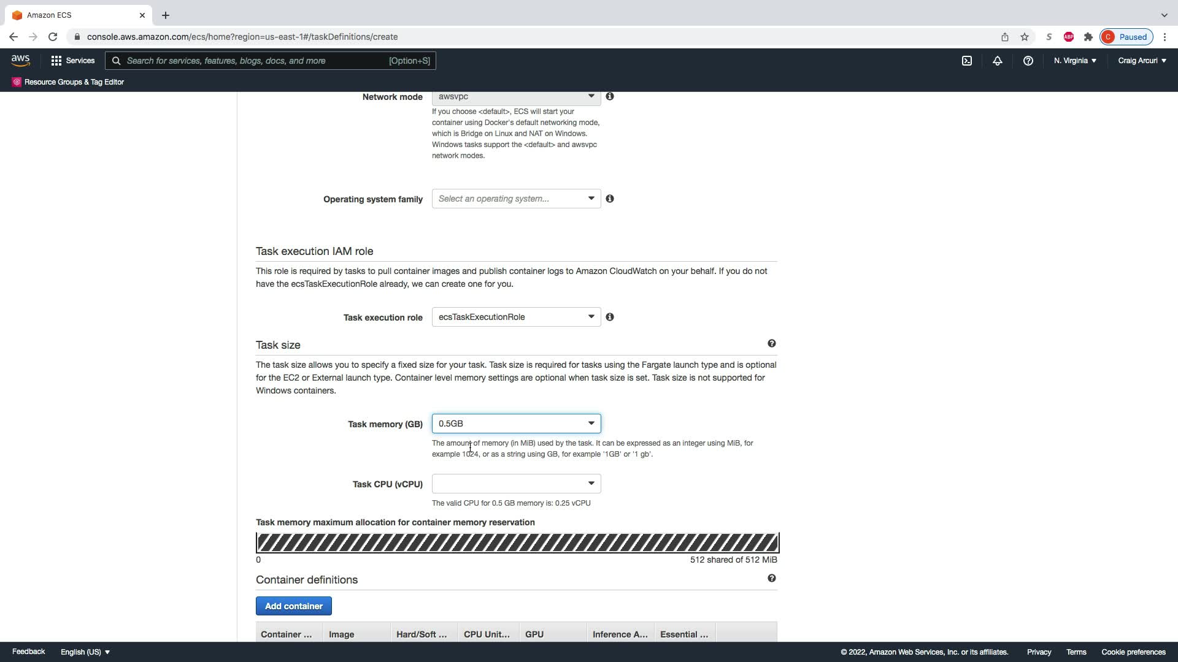Open the Craig Arcuri account menu
The image size is (1178, 662).
coord(1142,61)
